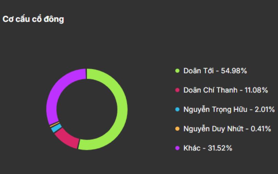The height and width of the screenshot is (174, 278).
Task: Select the Khác legend name
Action: coord(192,148)
